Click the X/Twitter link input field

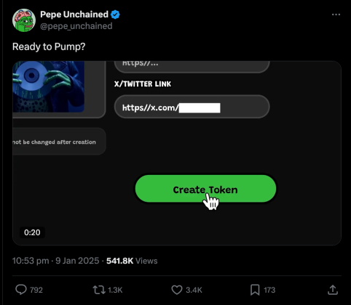tap(192, 107)
